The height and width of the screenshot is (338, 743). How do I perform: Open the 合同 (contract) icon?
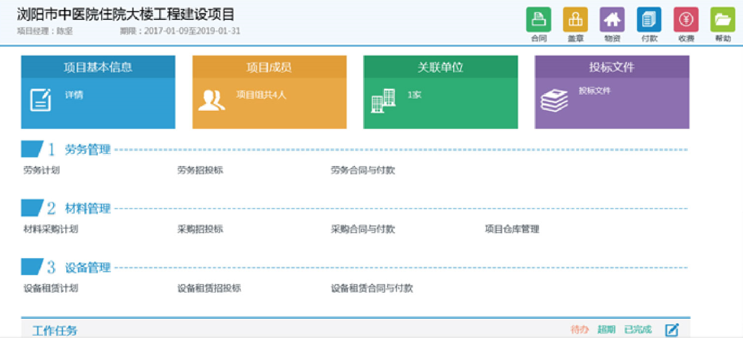click(x=538, y=20)
